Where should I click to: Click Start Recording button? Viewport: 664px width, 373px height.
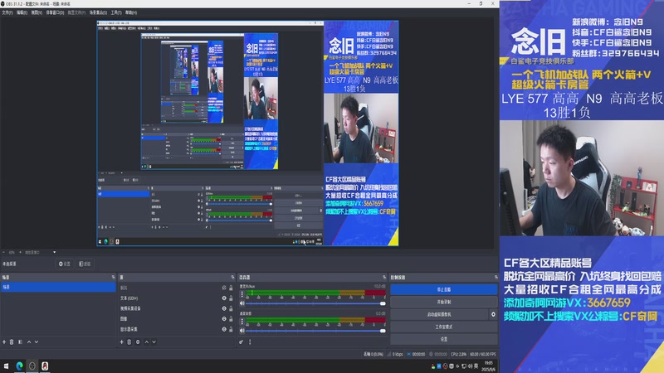443,302
